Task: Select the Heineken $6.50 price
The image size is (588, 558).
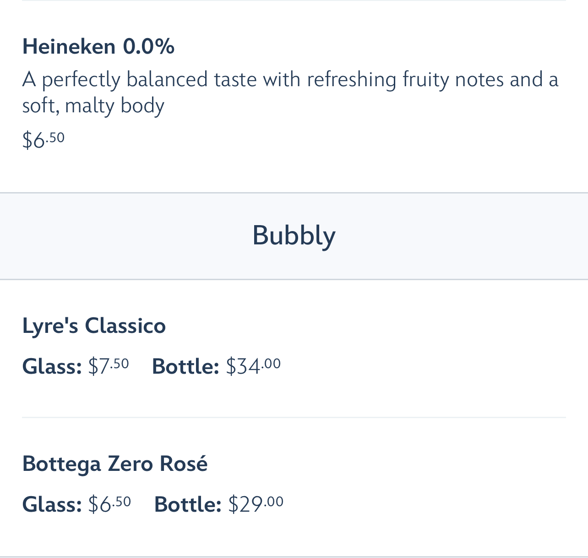Action: [x=44, y=139]
